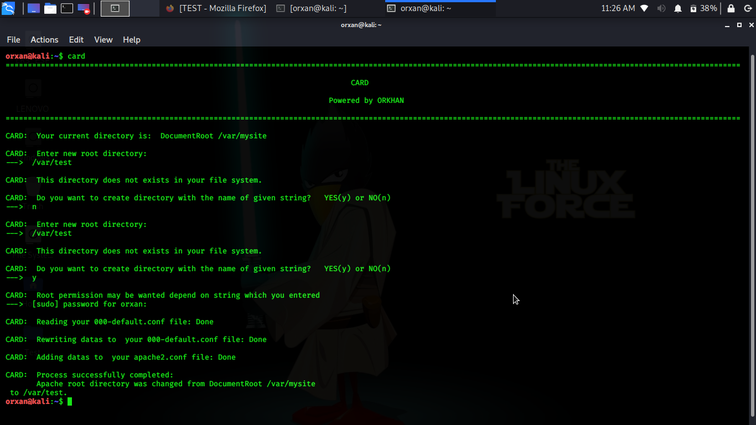
Task: Click the centered "CARD" banner title
Action: [x=360, y=82]
